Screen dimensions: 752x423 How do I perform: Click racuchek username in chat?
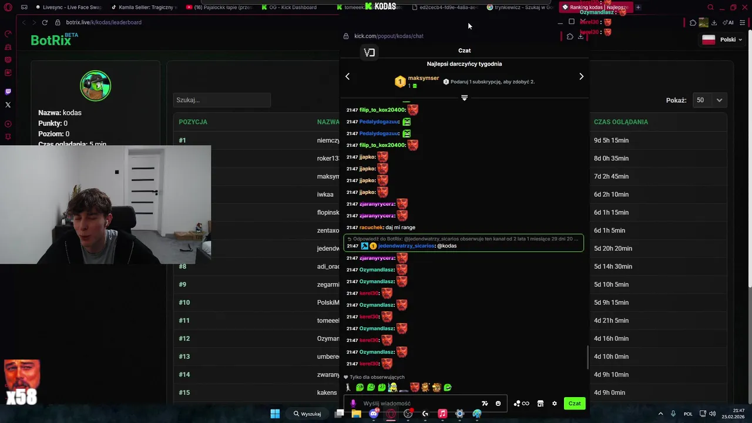(371, 227)
